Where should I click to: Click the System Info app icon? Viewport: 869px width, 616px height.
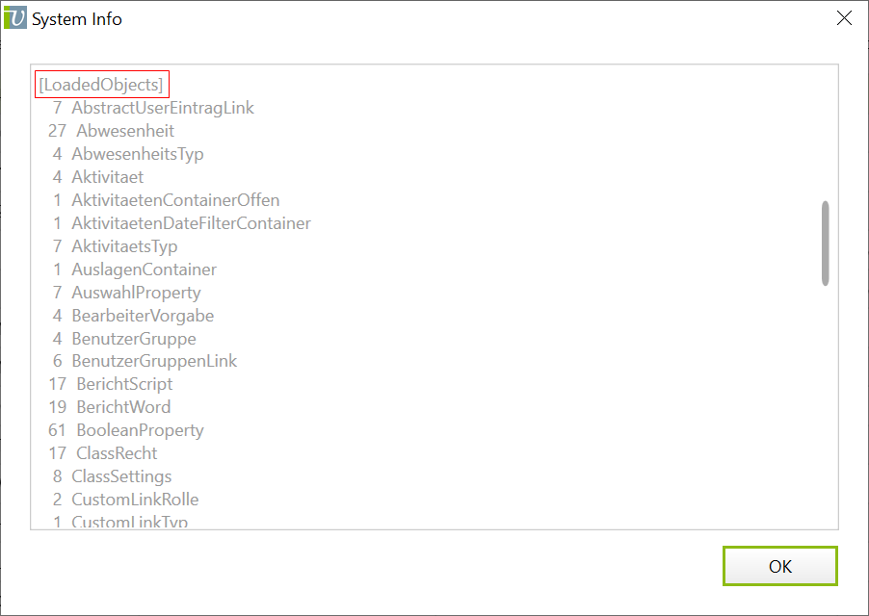[16, 18]
